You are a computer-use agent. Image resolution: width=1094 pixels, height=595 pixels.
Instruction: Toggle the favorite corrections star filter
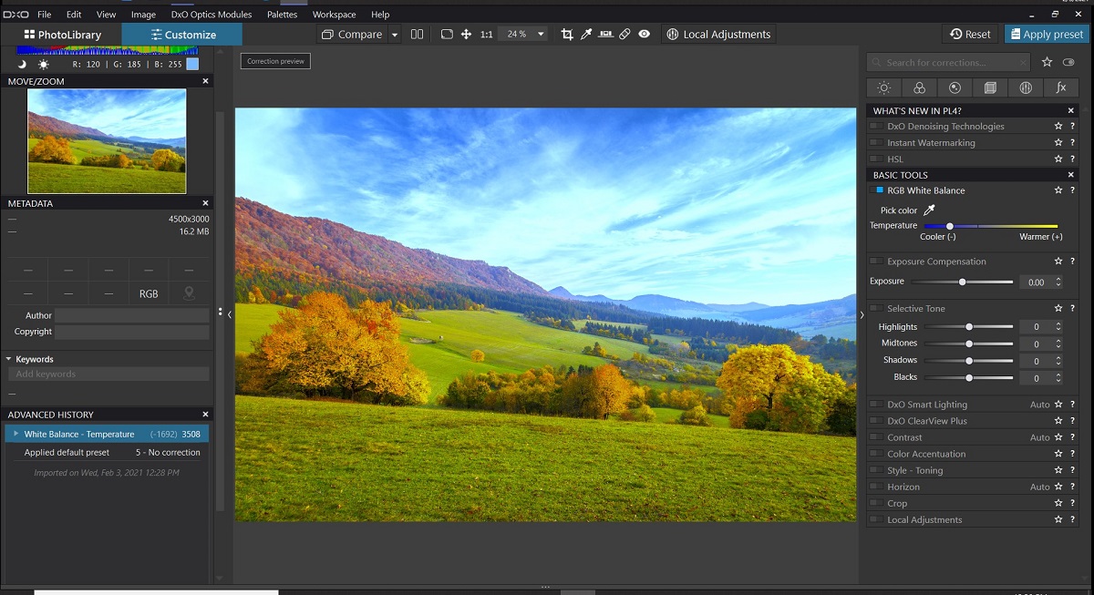(1047, 62)
